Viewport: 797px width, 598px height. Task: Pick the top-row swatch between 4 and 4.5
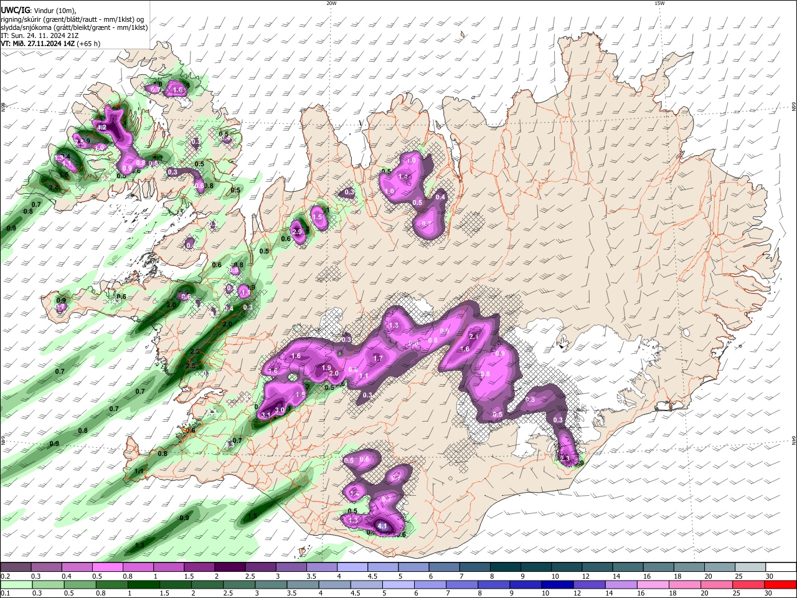[352, 567]
